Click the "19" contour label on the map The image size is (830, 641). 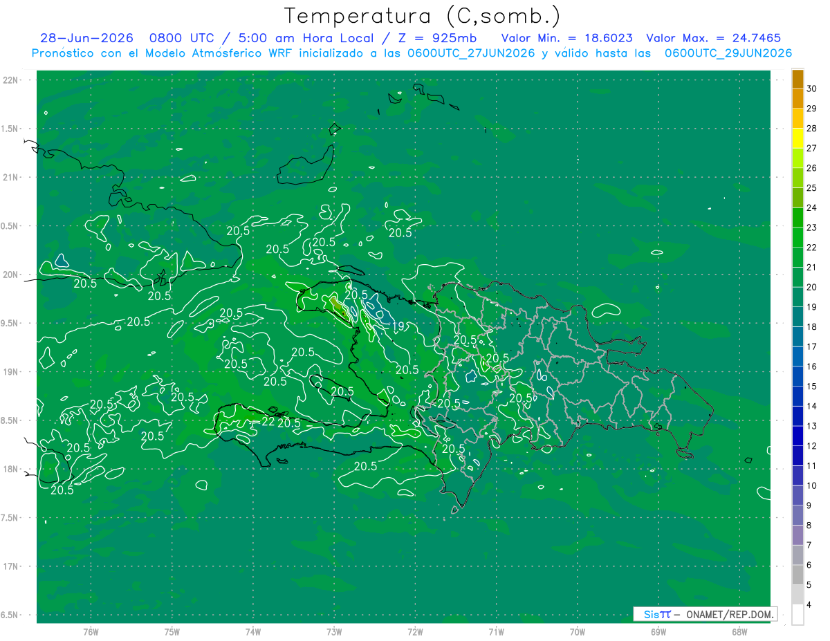click(x=398, y=326)
